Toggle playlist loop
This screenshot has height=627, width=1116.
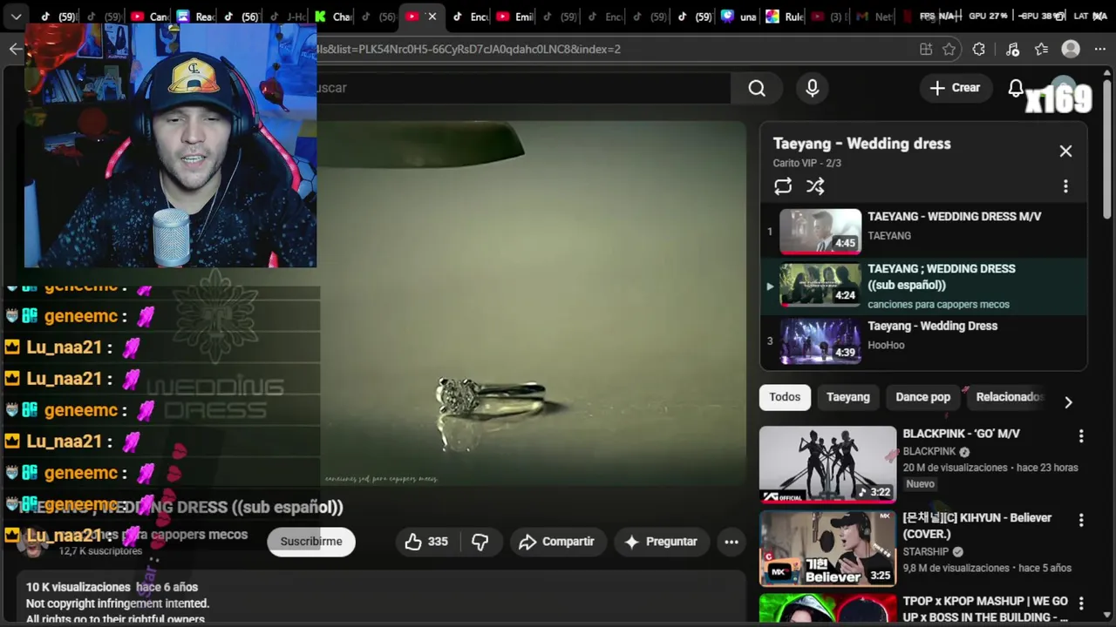pyautogui.click(x=783, y=186)
